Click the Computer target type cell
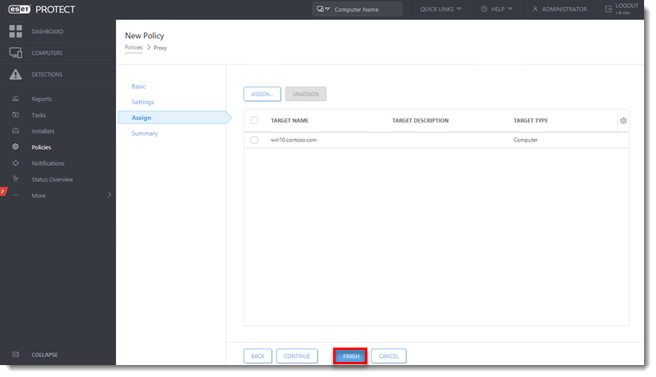 pos(526,140)
